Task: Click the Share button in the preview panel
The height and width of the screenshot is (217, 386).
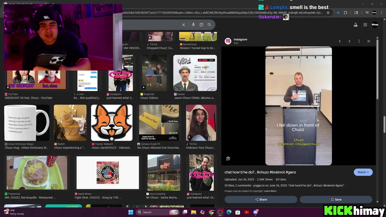Action: coord(261,200)
